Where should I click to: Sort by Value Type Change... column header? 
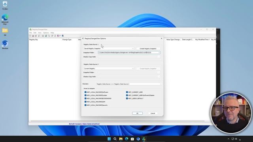coord(173,39)
